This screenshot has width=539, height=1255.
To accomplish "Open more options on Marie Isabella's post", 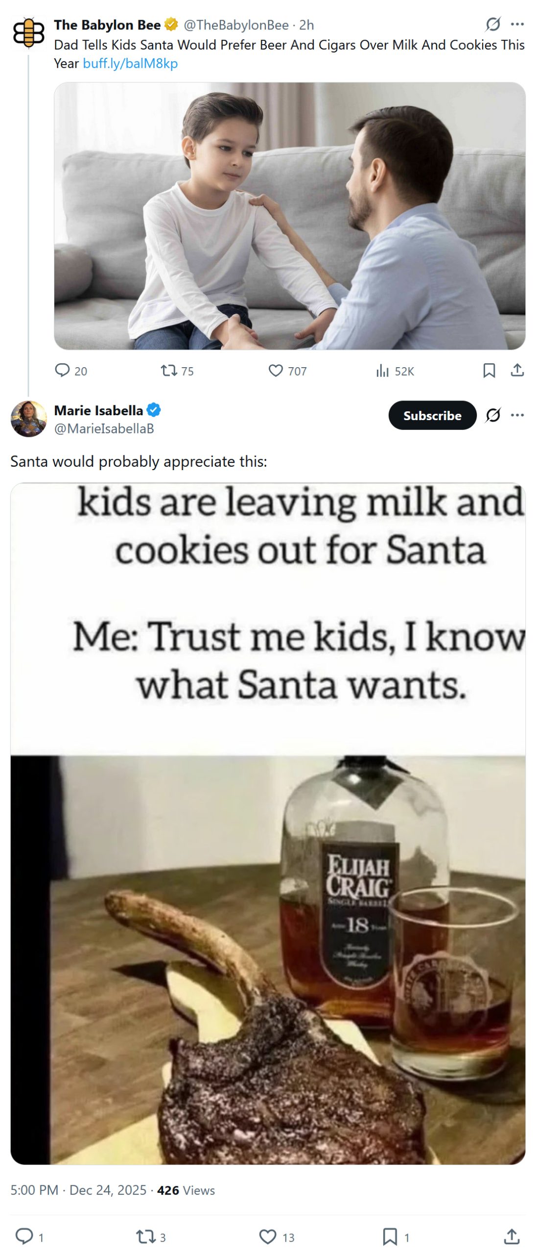I will pos(517,415).
